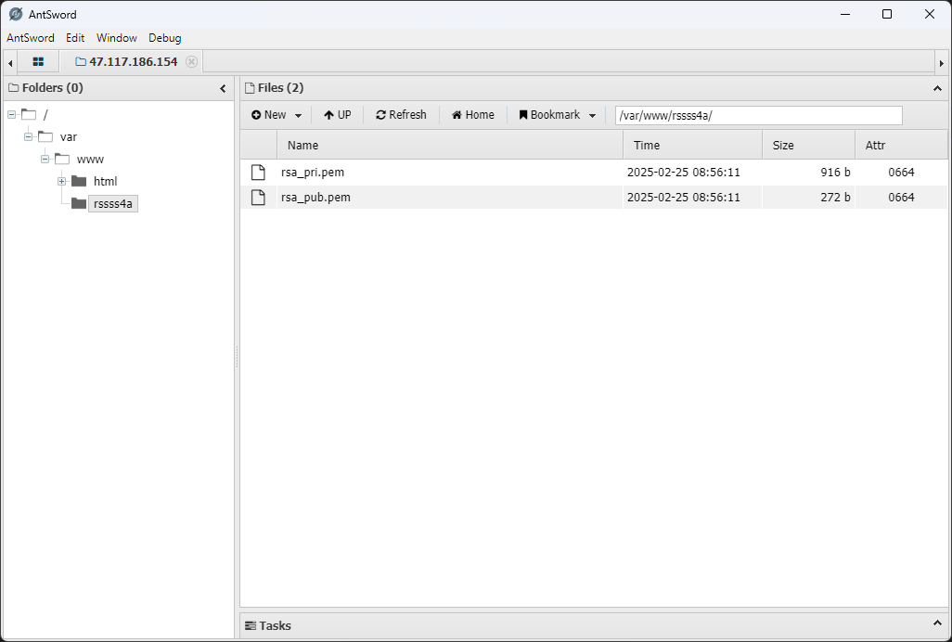Expand the html folder node
The width and height of the screenshot is (952, 642).
(x=61, y=182)
